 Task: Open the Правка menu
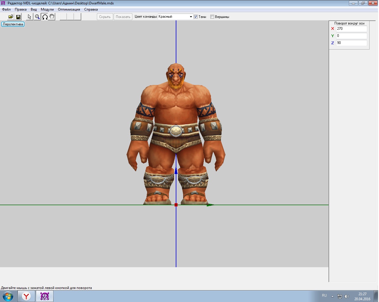(21, 9)
